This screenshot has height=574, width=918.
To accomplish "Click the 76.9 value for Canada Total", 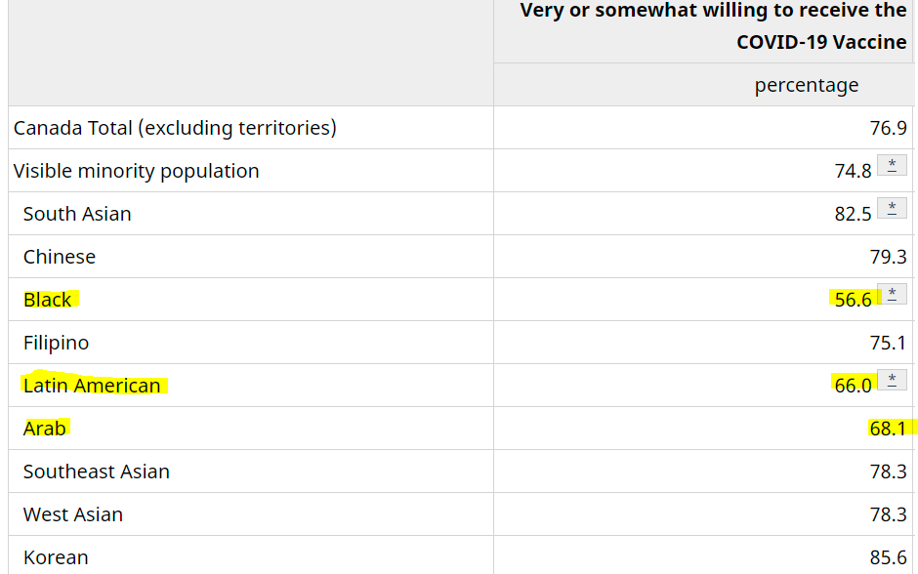I will click(x=888, y=128).
